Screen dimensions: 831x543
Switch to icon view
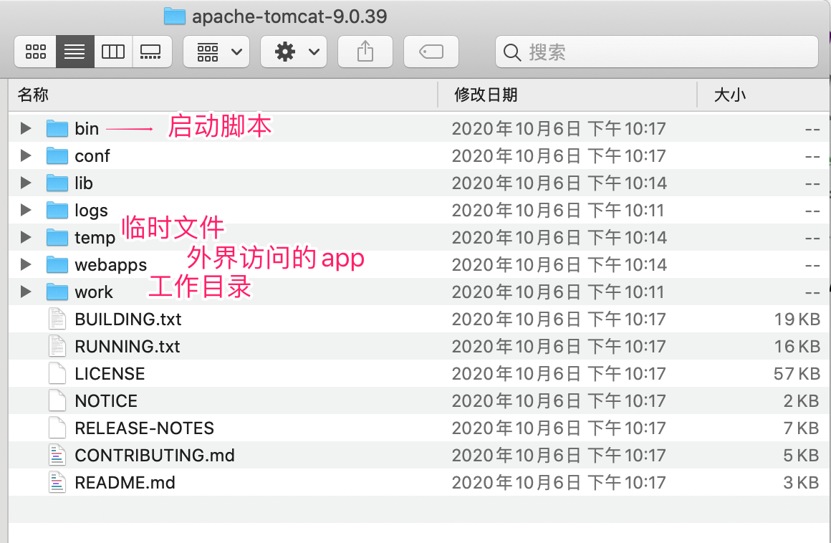coord(36,52)
